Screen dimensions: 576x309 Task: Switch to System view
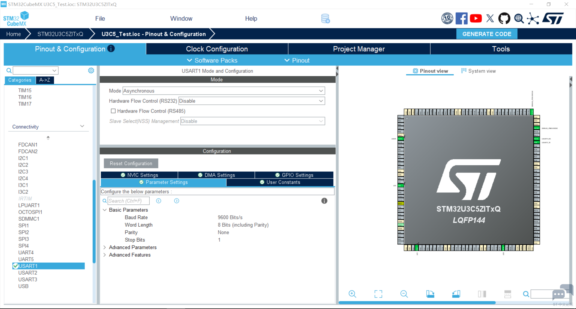[478, 71]
